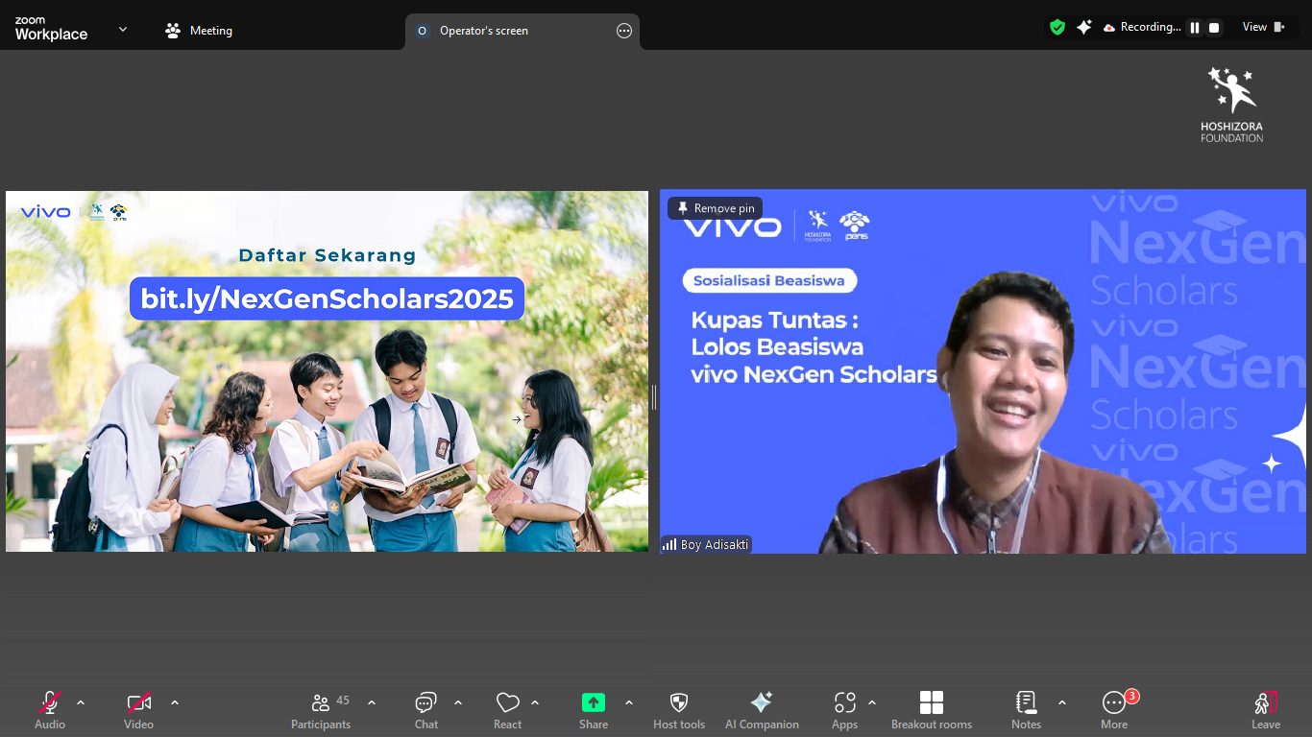Open the Apps panel
This screenshot has width=1312, height=737.
(844, 710)
